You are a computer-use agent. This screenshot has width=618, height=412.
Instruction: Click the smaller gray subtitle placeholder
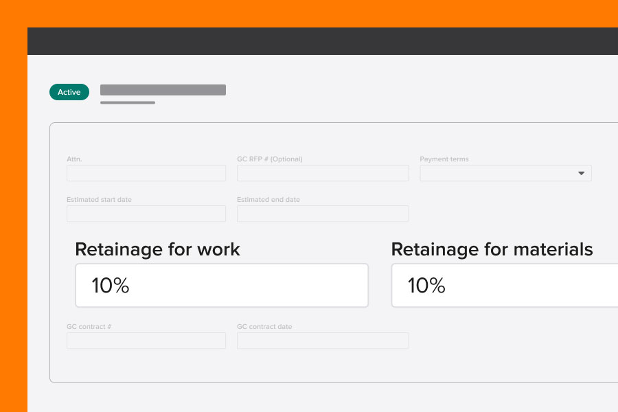[x=127, y=102]
